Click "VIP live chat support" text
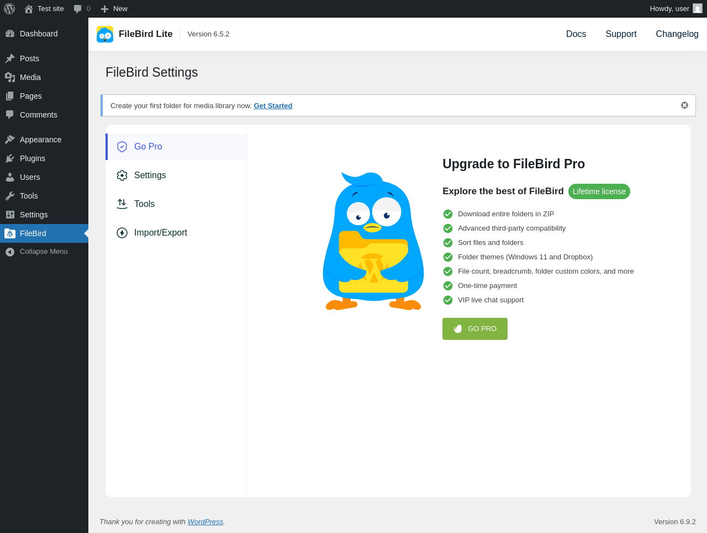Image resolution: width=707 pixels, height=533 pixels. (x=490, y=300)
